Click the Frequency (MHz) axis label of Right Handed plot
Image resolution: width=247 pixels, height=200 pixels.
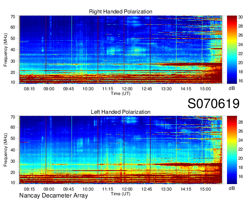[x=5, y=50]
